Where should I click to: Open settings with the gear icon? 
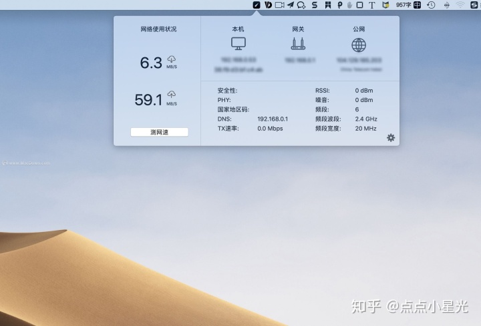(391, 138)
